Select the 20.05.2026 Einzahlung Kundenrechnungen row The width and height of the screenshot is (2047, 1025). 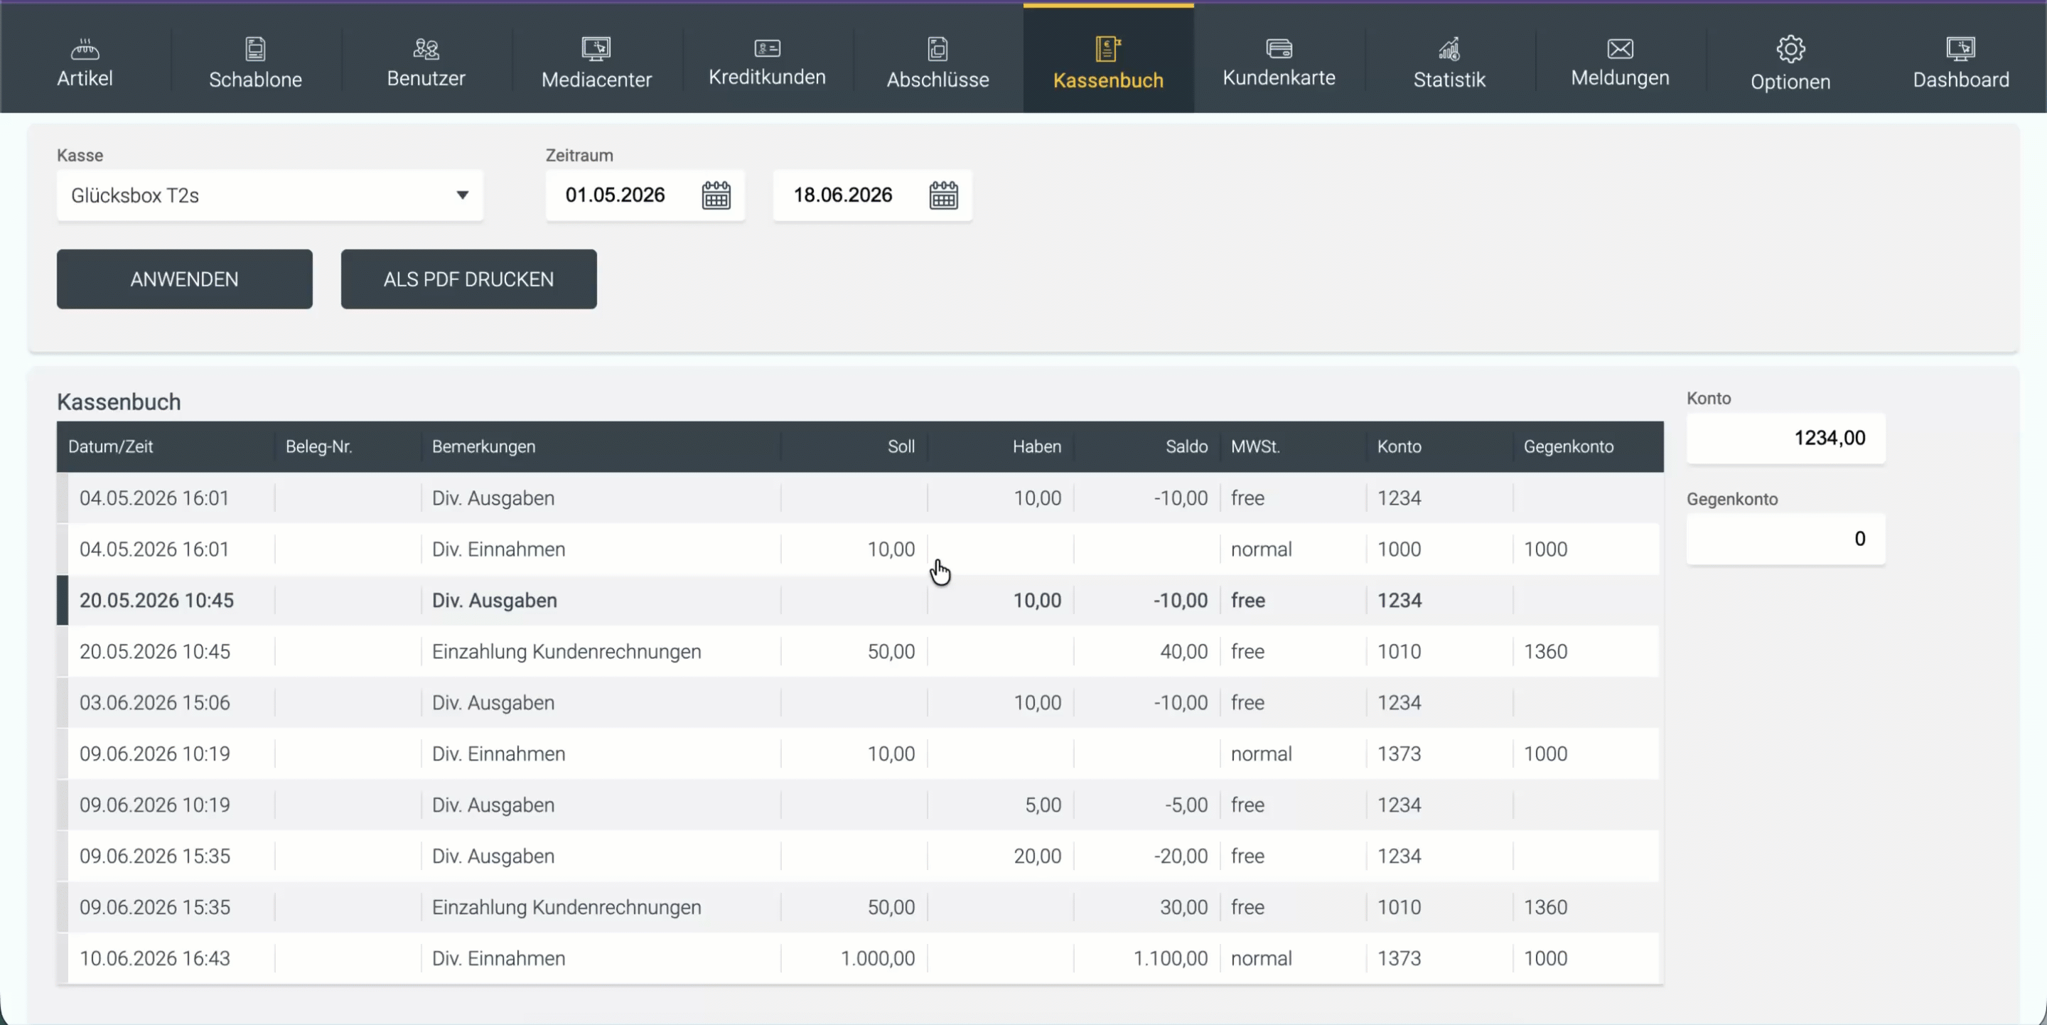point(860,652)
